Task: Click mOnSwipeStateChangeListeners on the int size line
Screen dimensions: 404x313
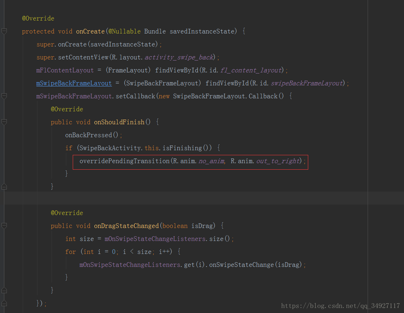Action: (x=155, y=239)
